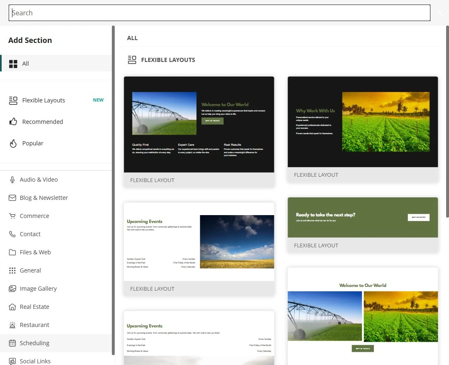The width and height of the screenshot is (449, 365).
Task: Click the Real Estate house icon
Action: [12, 307]
